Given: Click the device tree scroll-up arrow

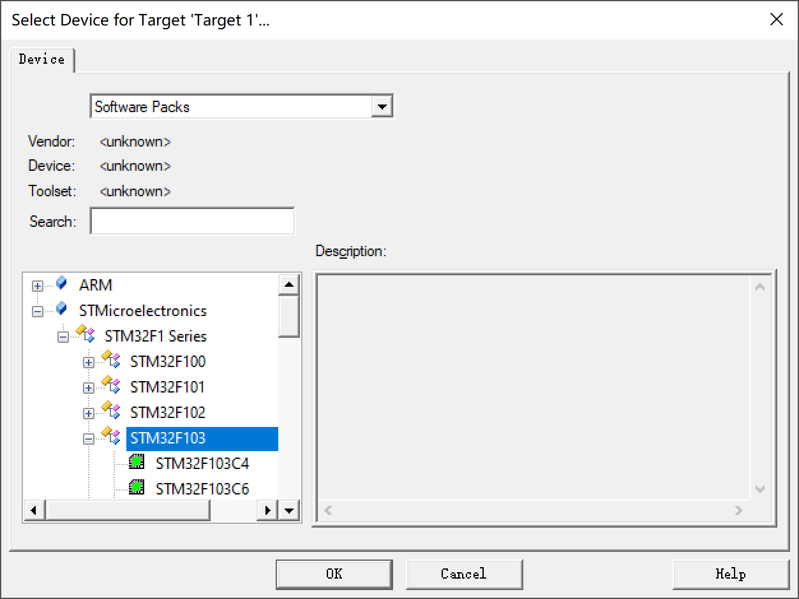Looking at the screenshot, I should pos(289,284).
